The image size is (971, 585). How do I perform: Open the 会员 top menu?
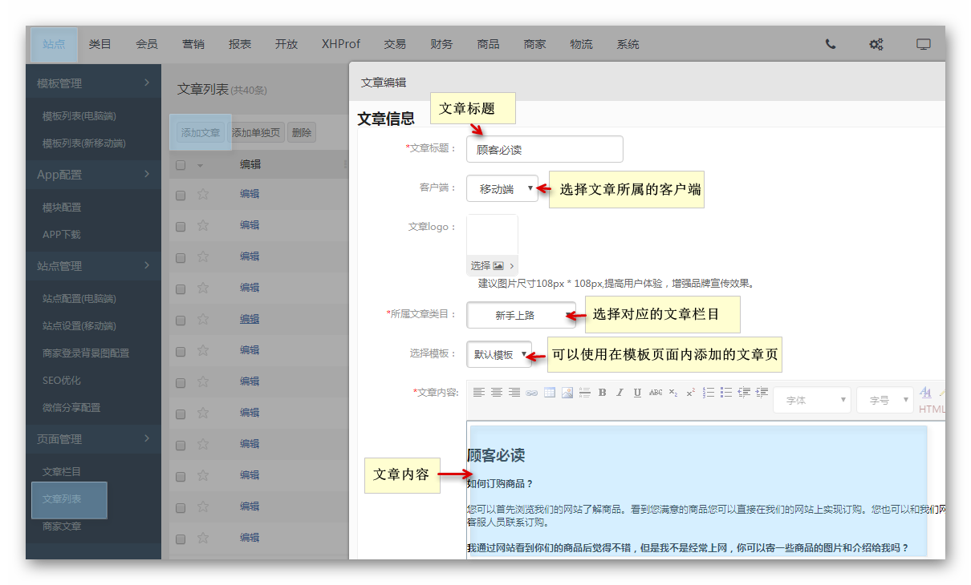[147, 44]
